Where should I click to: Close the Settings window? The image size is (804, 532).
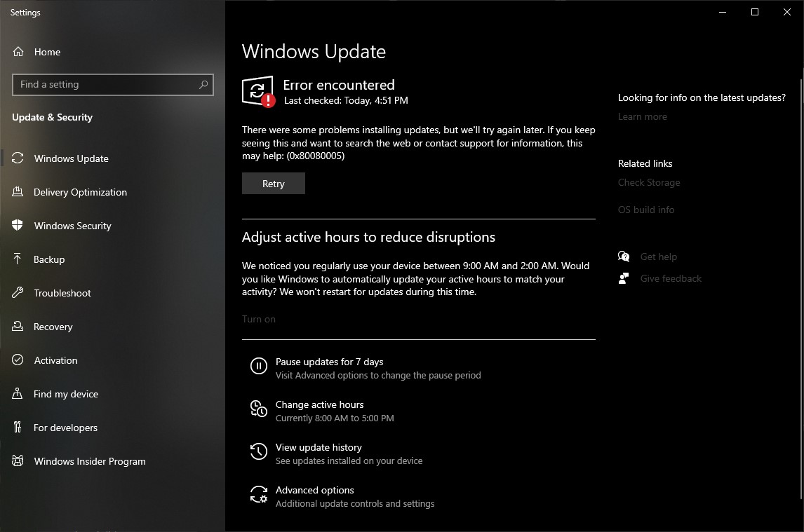pos(787,12)
